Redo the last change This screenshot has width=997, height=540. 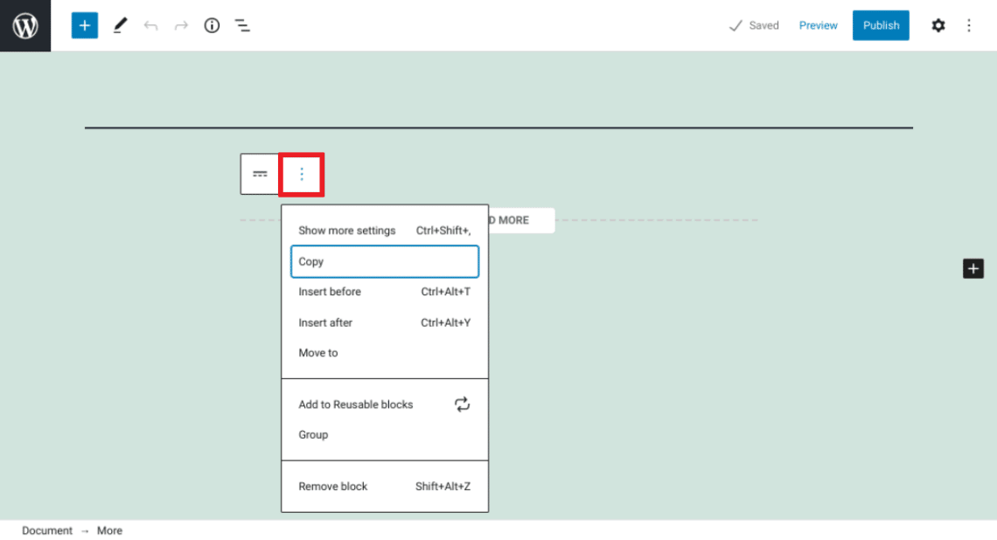(x=181, y=25)
